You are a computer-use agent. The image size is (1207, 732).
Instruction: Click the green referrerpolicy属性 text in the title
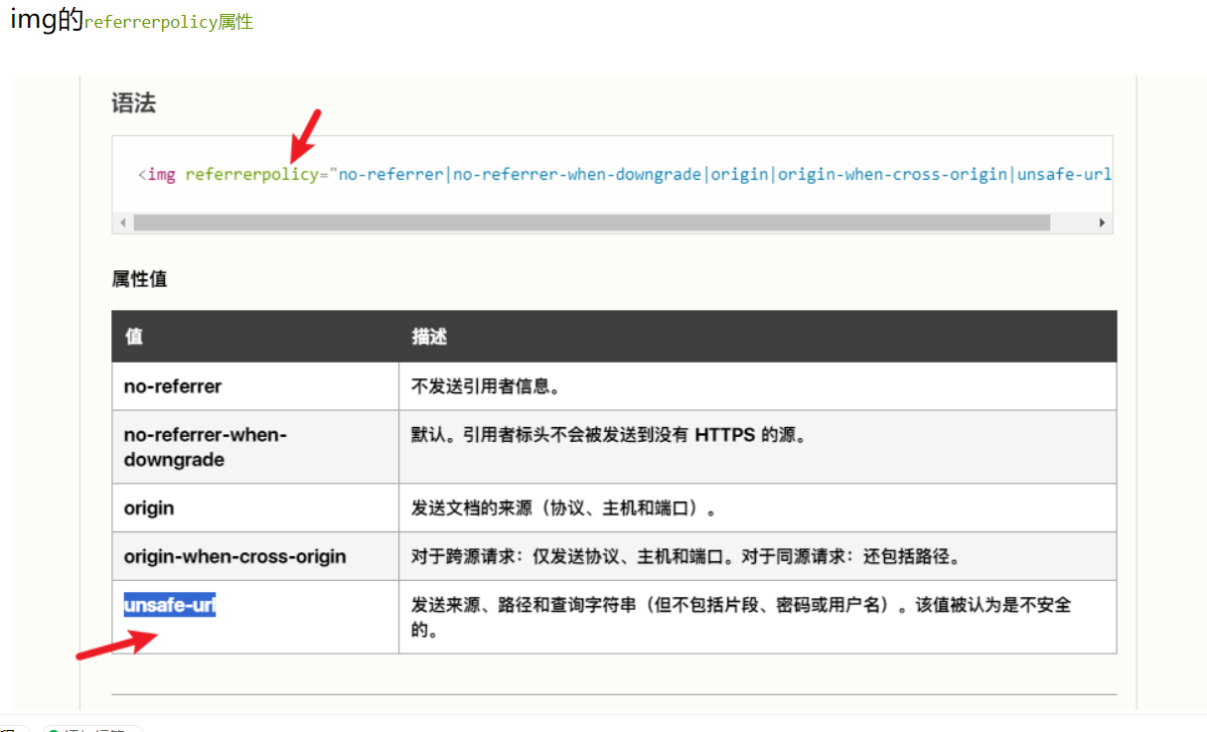pyautogui.click(x=169, y=22)
